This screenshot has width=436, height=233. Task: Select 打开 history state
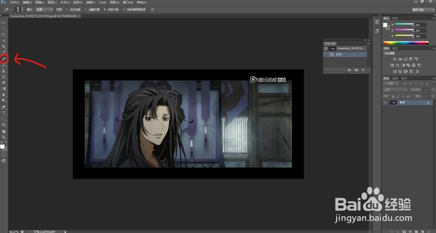point(345,54)
